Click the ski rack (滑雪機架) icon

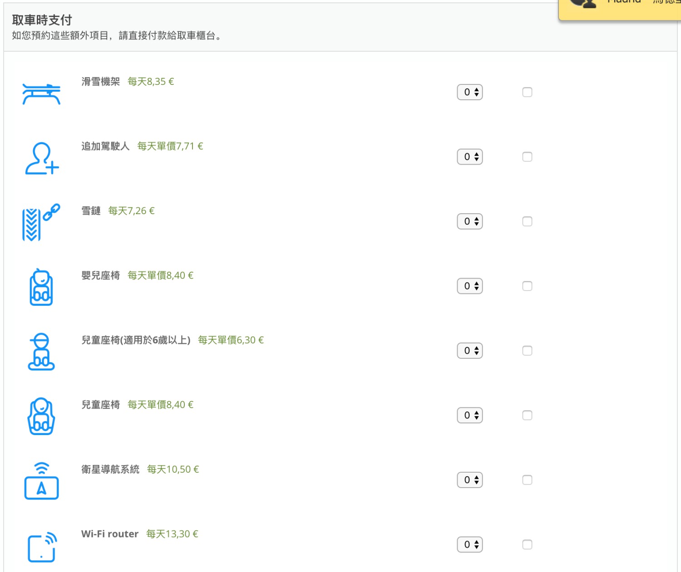pos(41,94)
